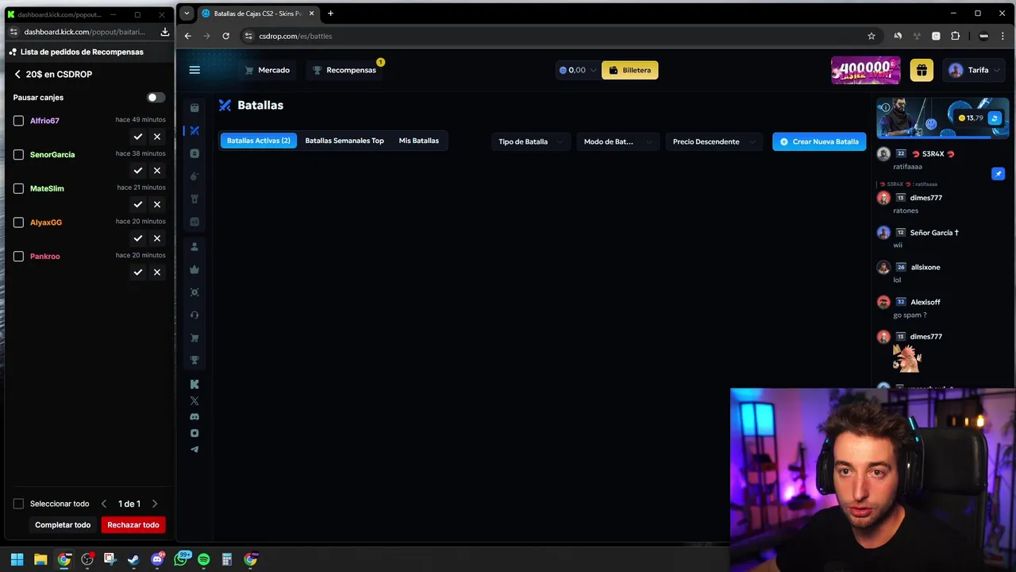Open the headset support icon in sidebar

coord(194,315)
